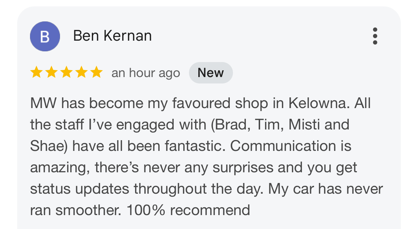This screenshot has height=229, width=418.
Task: Click the first yellow rating star
Action: point(36,73)
